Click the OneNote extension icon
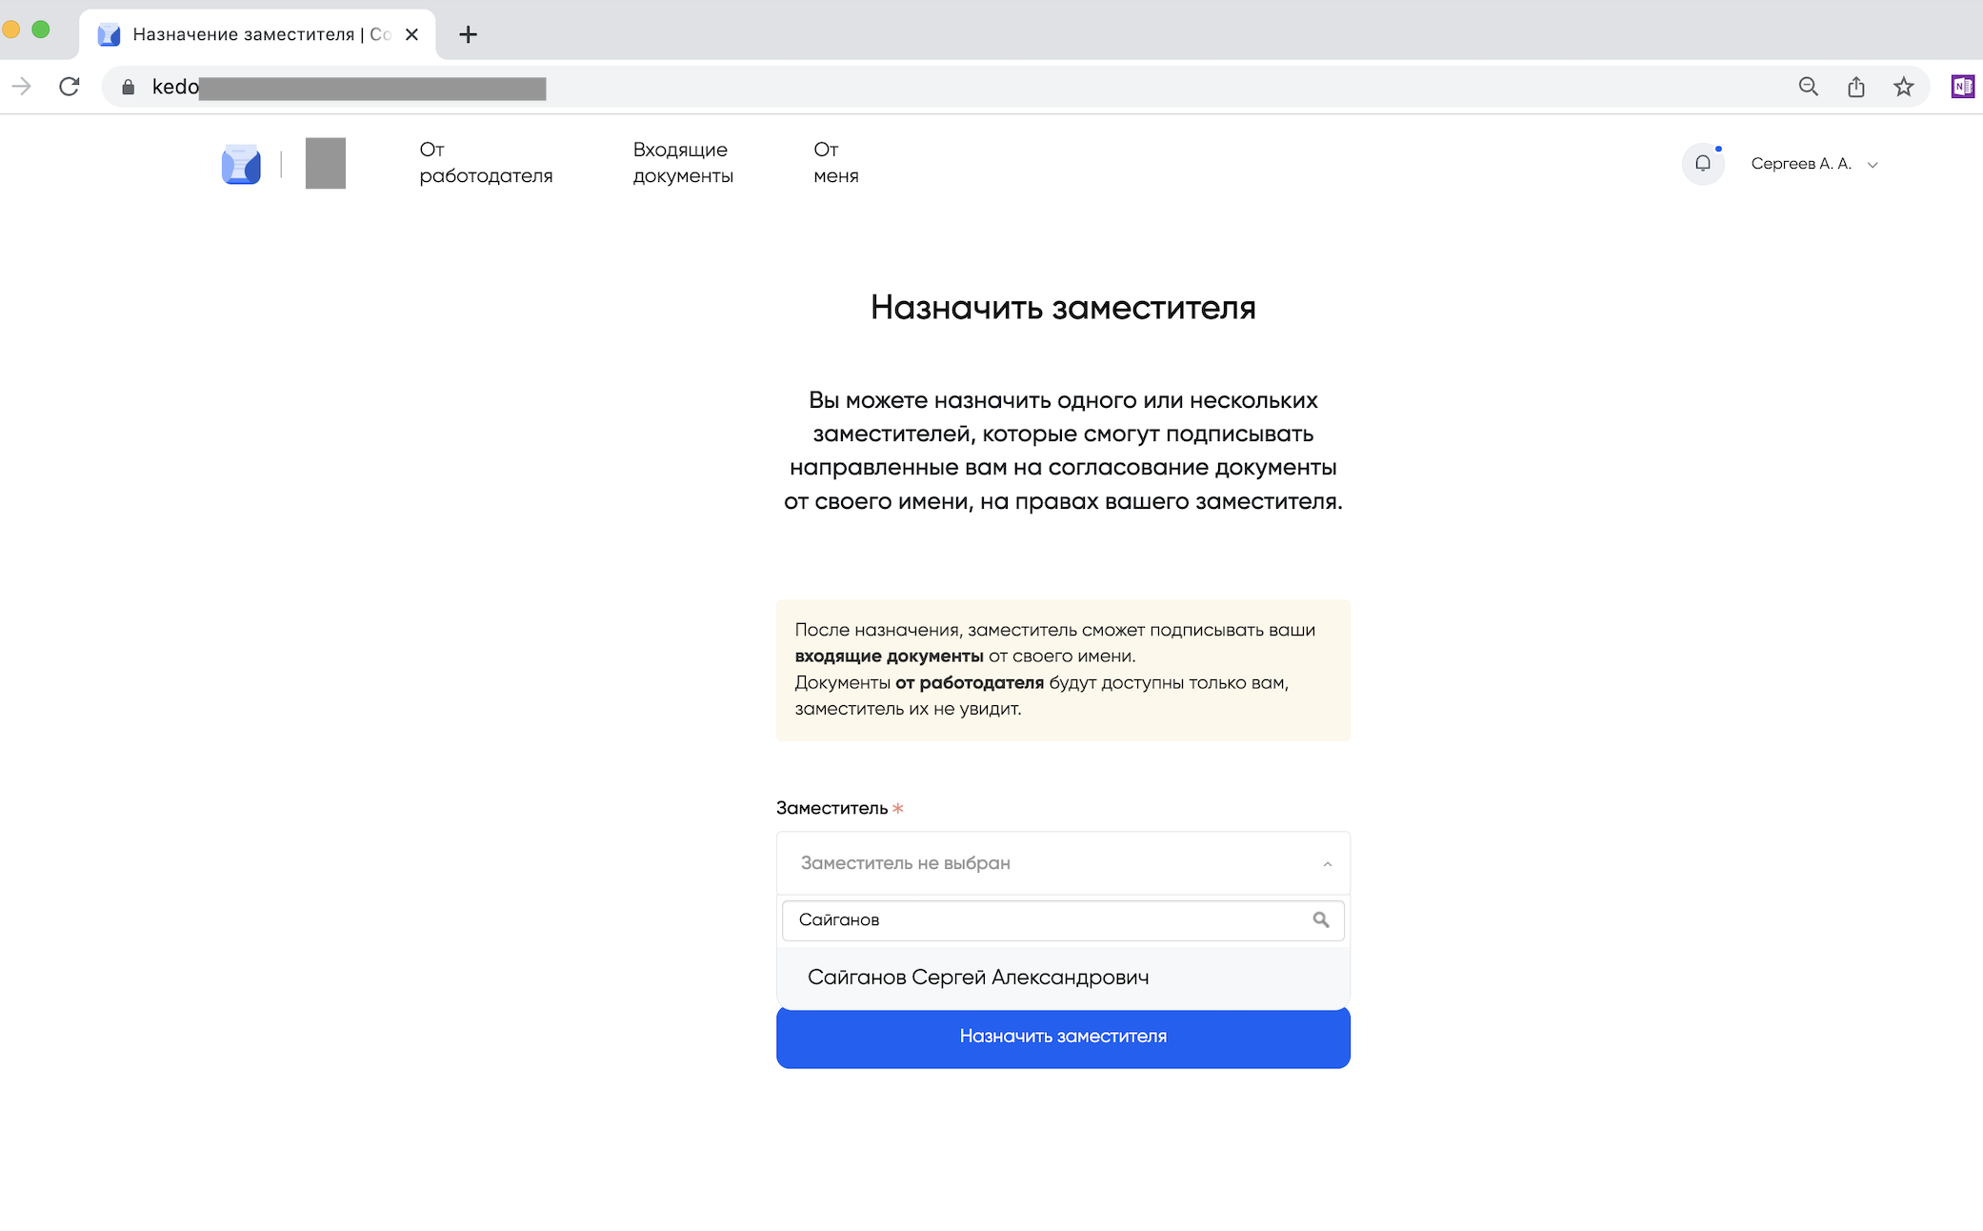Image resolution: width=1983 pixels, height=1231 pixels. [1962, 87]
